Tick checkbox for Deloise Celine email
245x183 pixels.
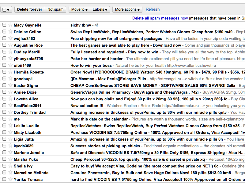tap(4, 31)
